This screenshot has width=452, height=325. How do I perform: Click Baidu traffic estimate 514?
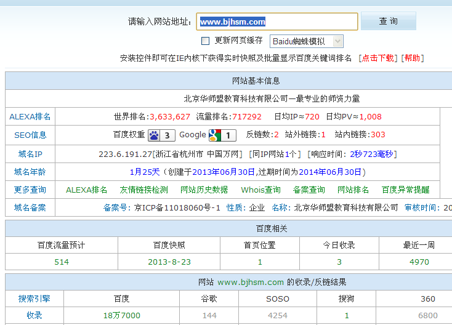[62, 262]
